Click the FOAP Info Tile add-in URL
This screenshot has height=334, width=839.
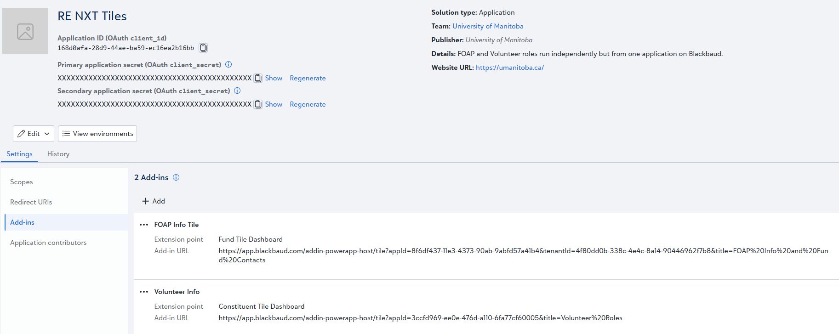pos(523,255)
